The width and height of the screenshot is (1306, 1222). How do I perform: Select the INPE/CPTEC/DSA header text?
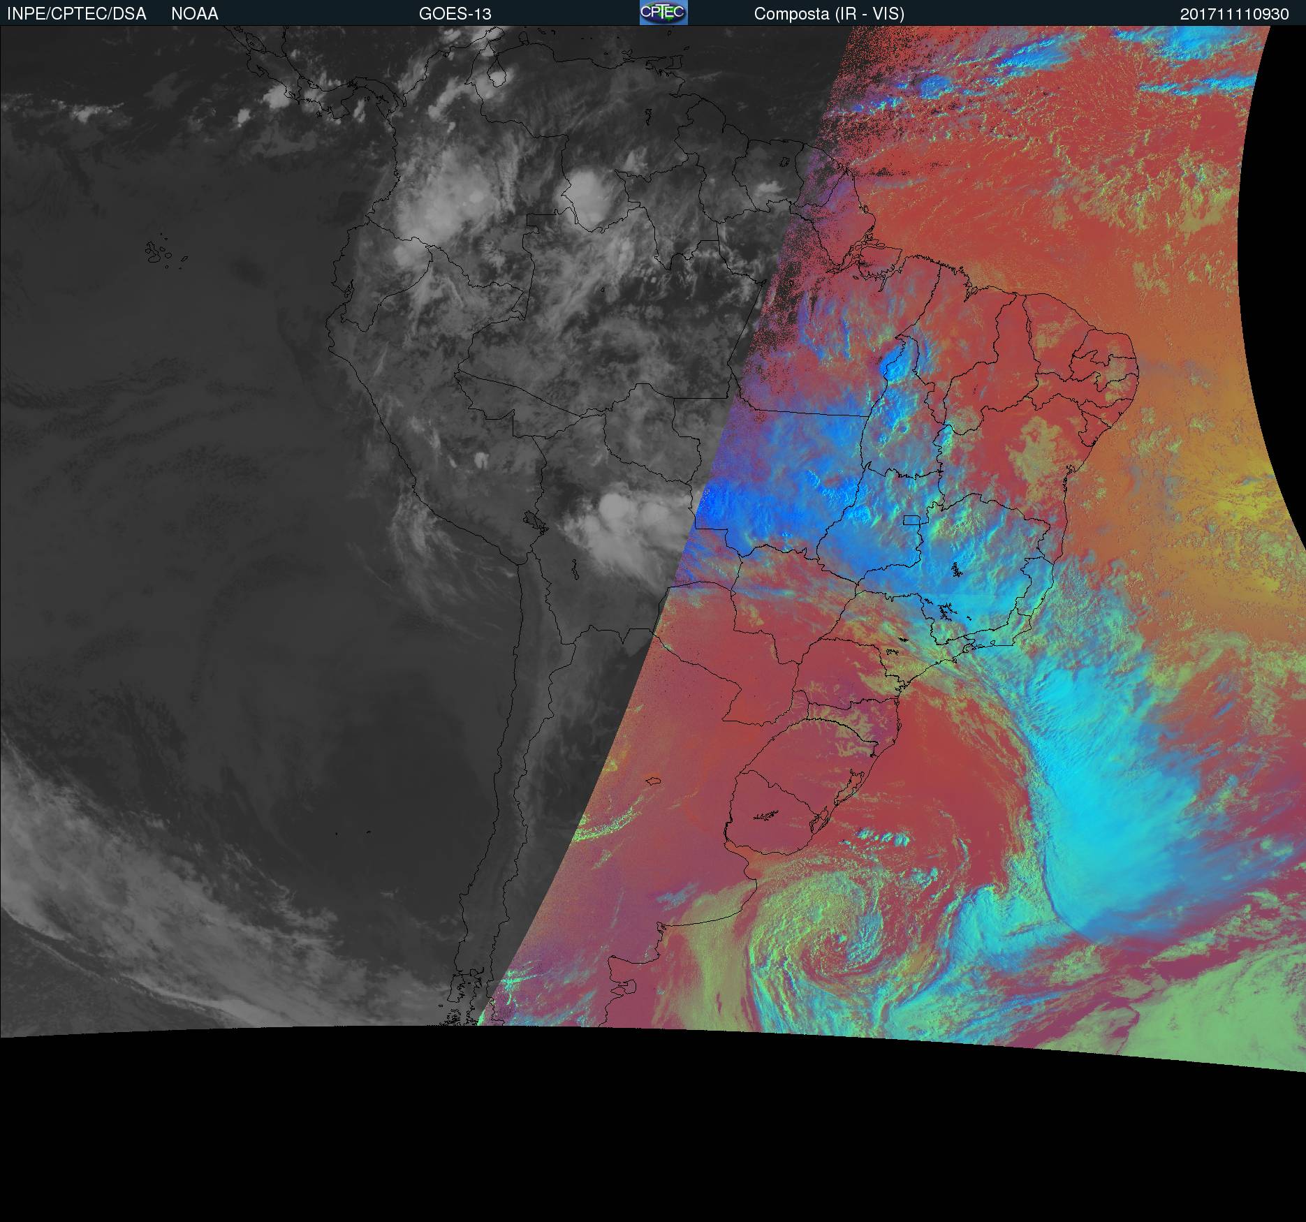pyautogui.click(x=77, y=14)
